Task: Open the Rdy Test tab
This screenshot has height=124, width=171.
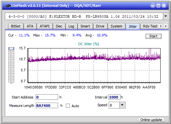Action: pos(150,26)
